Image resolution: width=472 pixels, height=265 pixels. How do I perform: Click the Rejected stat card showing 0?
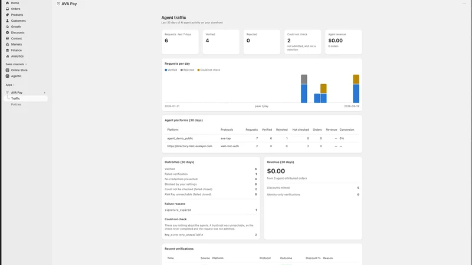pos(262,42)
